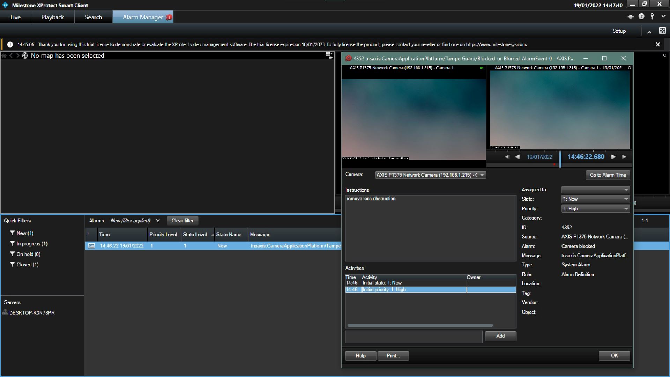Select the Alarm Manager tab

tap(143, 17)
